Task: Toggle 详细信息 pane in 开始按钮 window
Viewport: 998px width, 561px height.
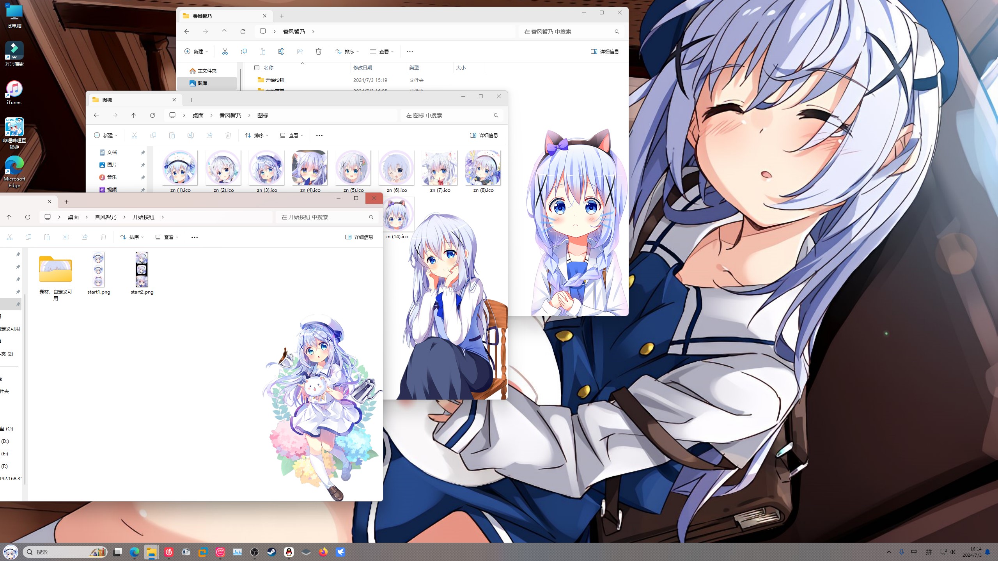Action: click(x=359, y=237)
